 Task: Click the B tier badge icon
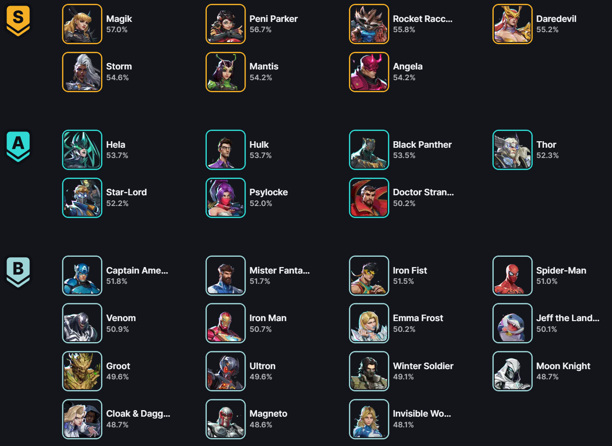(x=18, y=272)
